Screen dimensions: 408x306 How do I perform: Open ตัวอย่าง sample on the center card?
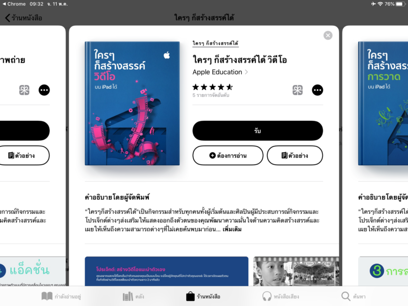[295, 156]
